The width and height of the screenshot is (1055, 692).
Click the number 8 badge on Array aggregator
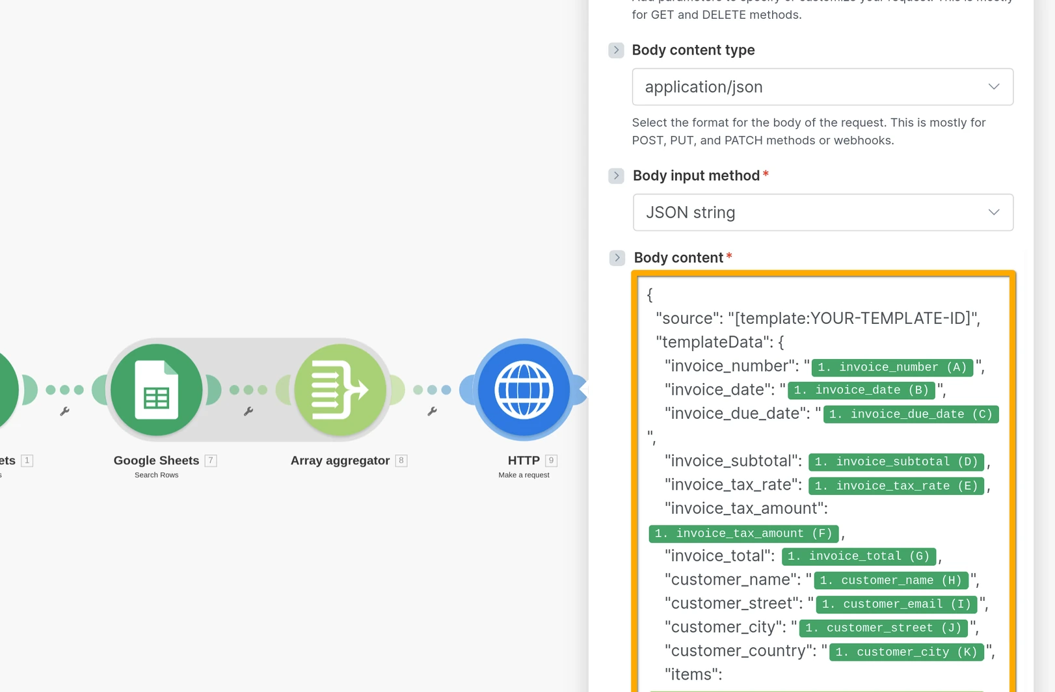point(401,460)
